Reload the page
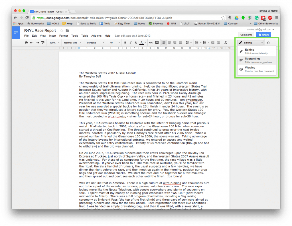 [x=27, y=18]
